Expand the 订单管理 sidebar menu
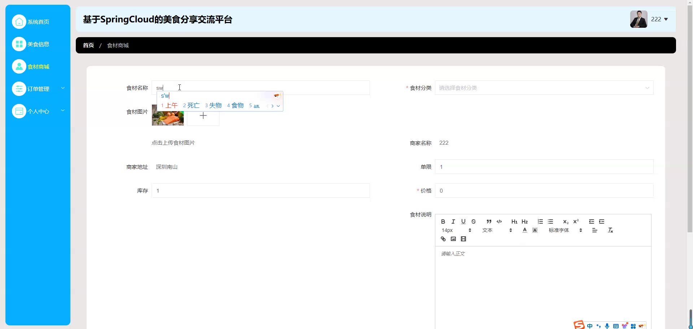Image resolution: width=693 pixels, height=329 pixels. (38, 89)
